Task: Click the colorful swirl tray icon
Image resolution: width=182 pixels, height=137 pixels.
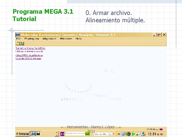Action: [128, 134]
